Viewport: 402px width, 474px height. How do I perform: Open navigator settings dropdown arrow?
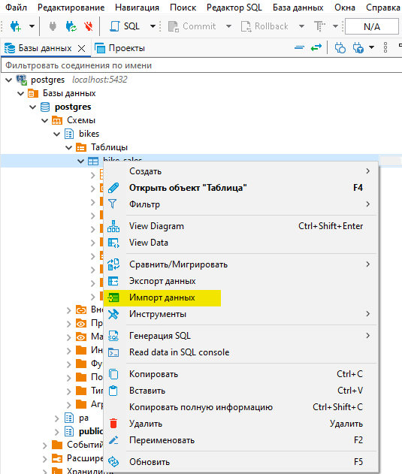(x=371, y=47)
